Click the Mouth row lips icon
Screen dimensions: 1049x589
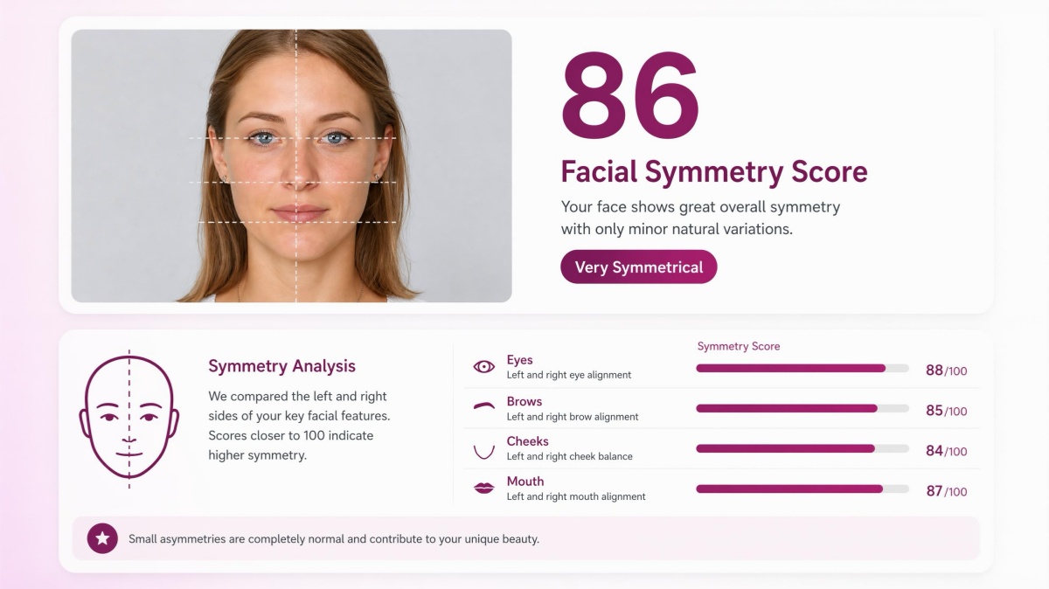(483, 489)
